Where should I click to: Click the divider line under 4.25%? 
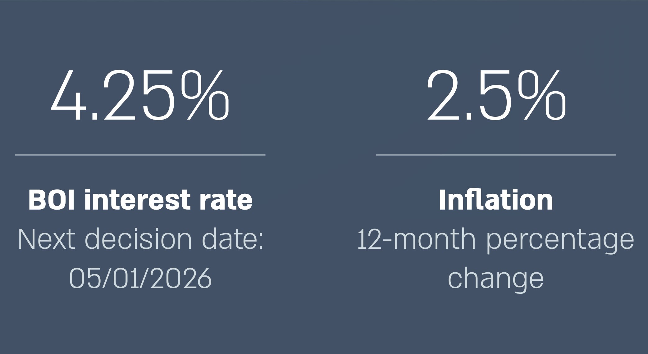[140, 154]
